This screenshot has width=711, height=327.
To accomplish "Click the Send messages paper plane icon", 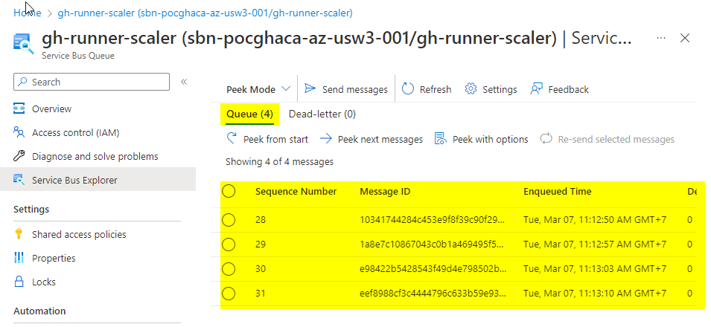I will point(310,88).
